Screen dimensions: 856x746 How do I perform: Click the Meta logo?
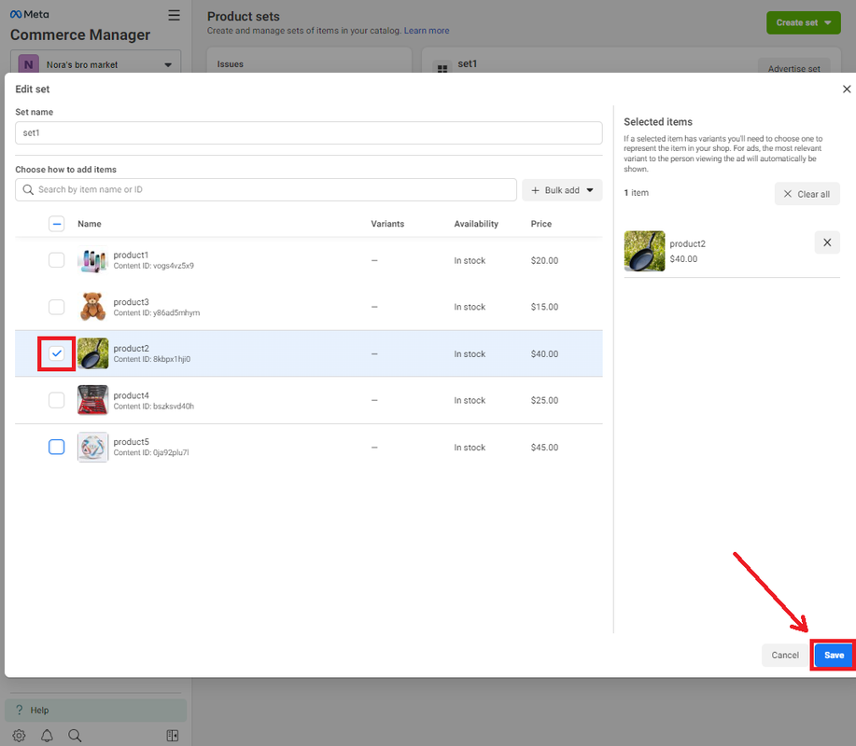[30, 14]
